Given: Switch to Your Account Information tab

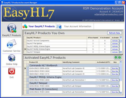Looking at the screenshot, I should pos(78,26).
